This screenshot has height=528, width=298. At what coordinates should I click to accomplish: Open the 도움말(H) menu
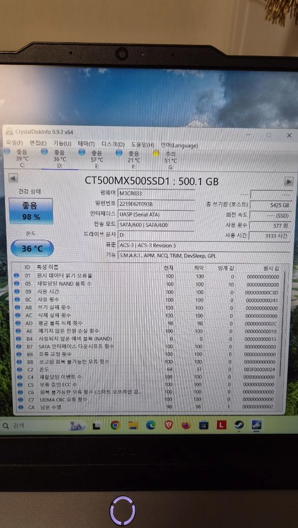pos(143,145)
